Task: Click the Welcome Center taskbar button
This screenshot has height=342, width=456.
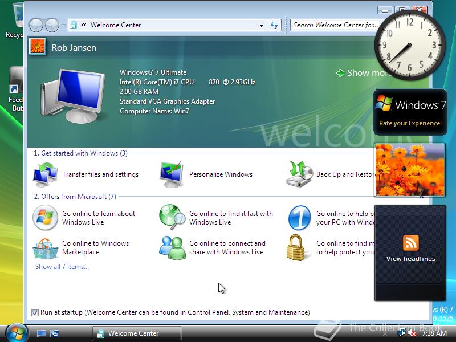Action: [x=137, y=333]
